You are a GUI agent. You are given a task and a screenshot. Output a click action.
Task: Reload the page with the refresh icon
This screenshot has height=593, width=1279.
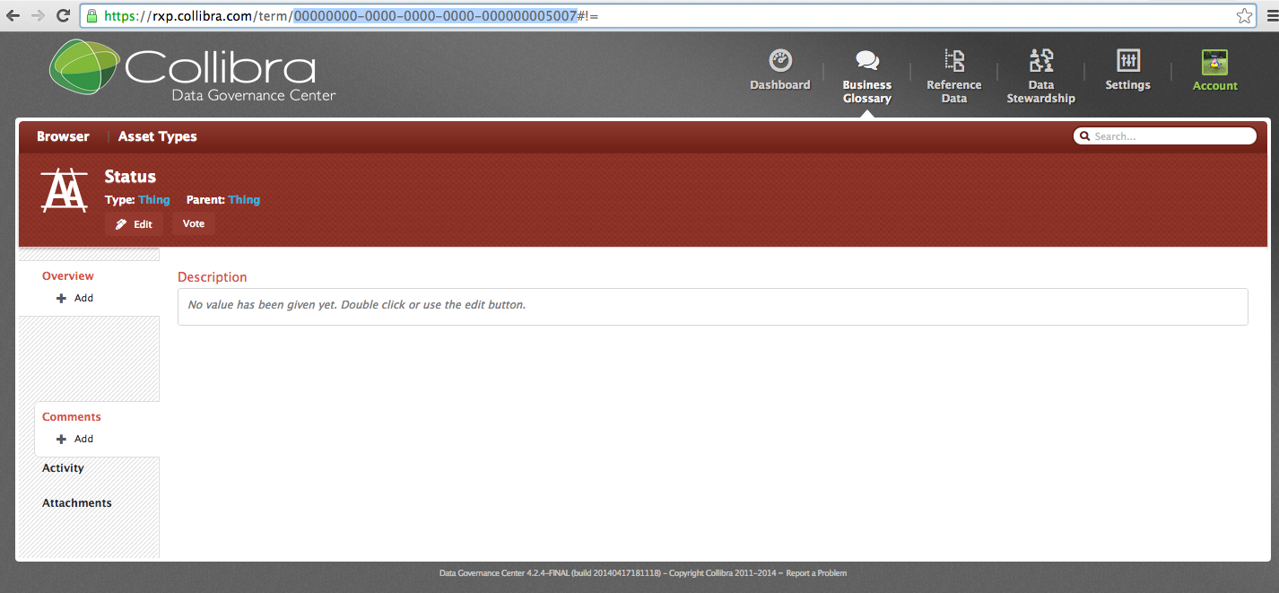pos(63,16)
